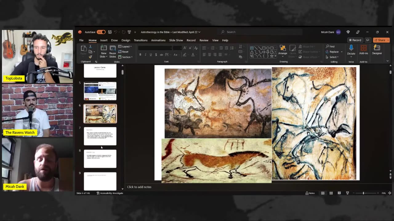Click the Increase Indent icon
This screenshot has height=221, width=394.
pos(227,48)
